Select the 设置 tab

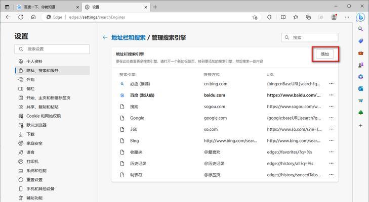116,7
